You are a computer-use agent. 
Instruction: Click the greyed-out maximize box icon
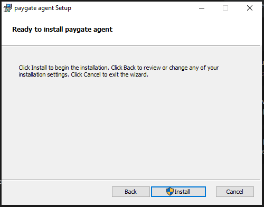click(225, 8)
